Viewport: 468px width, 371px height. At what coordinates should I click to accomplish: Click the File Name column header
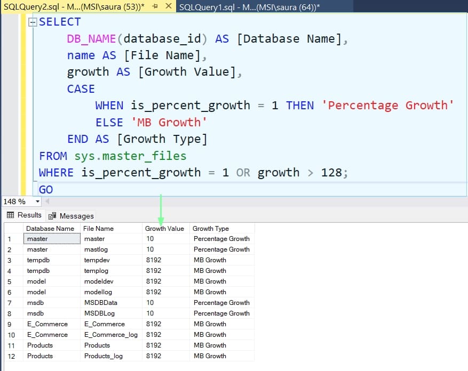(x=98, y=228)
